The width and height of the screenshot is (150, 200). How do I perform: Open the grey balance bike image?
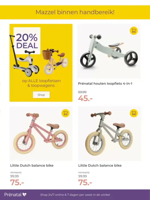point(109,134)
